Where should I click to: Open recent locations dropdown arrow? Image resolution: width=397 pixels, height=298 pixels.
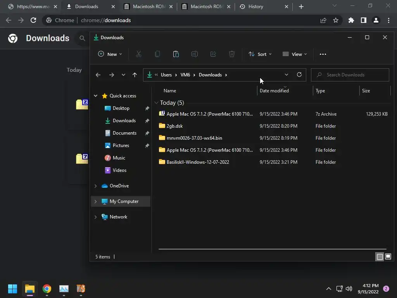pyautogui.click(x=123, y=75)
